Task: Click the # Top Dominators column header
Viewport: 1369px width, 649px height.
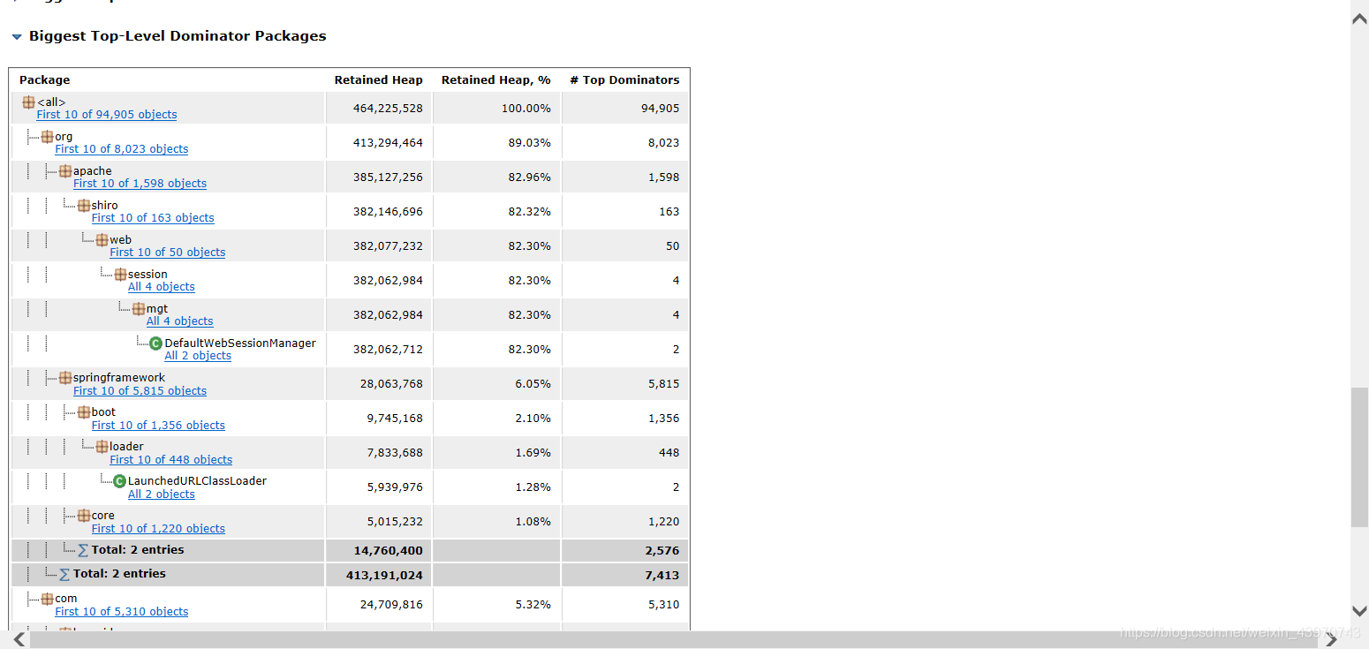Action: (x=624, y=80)
